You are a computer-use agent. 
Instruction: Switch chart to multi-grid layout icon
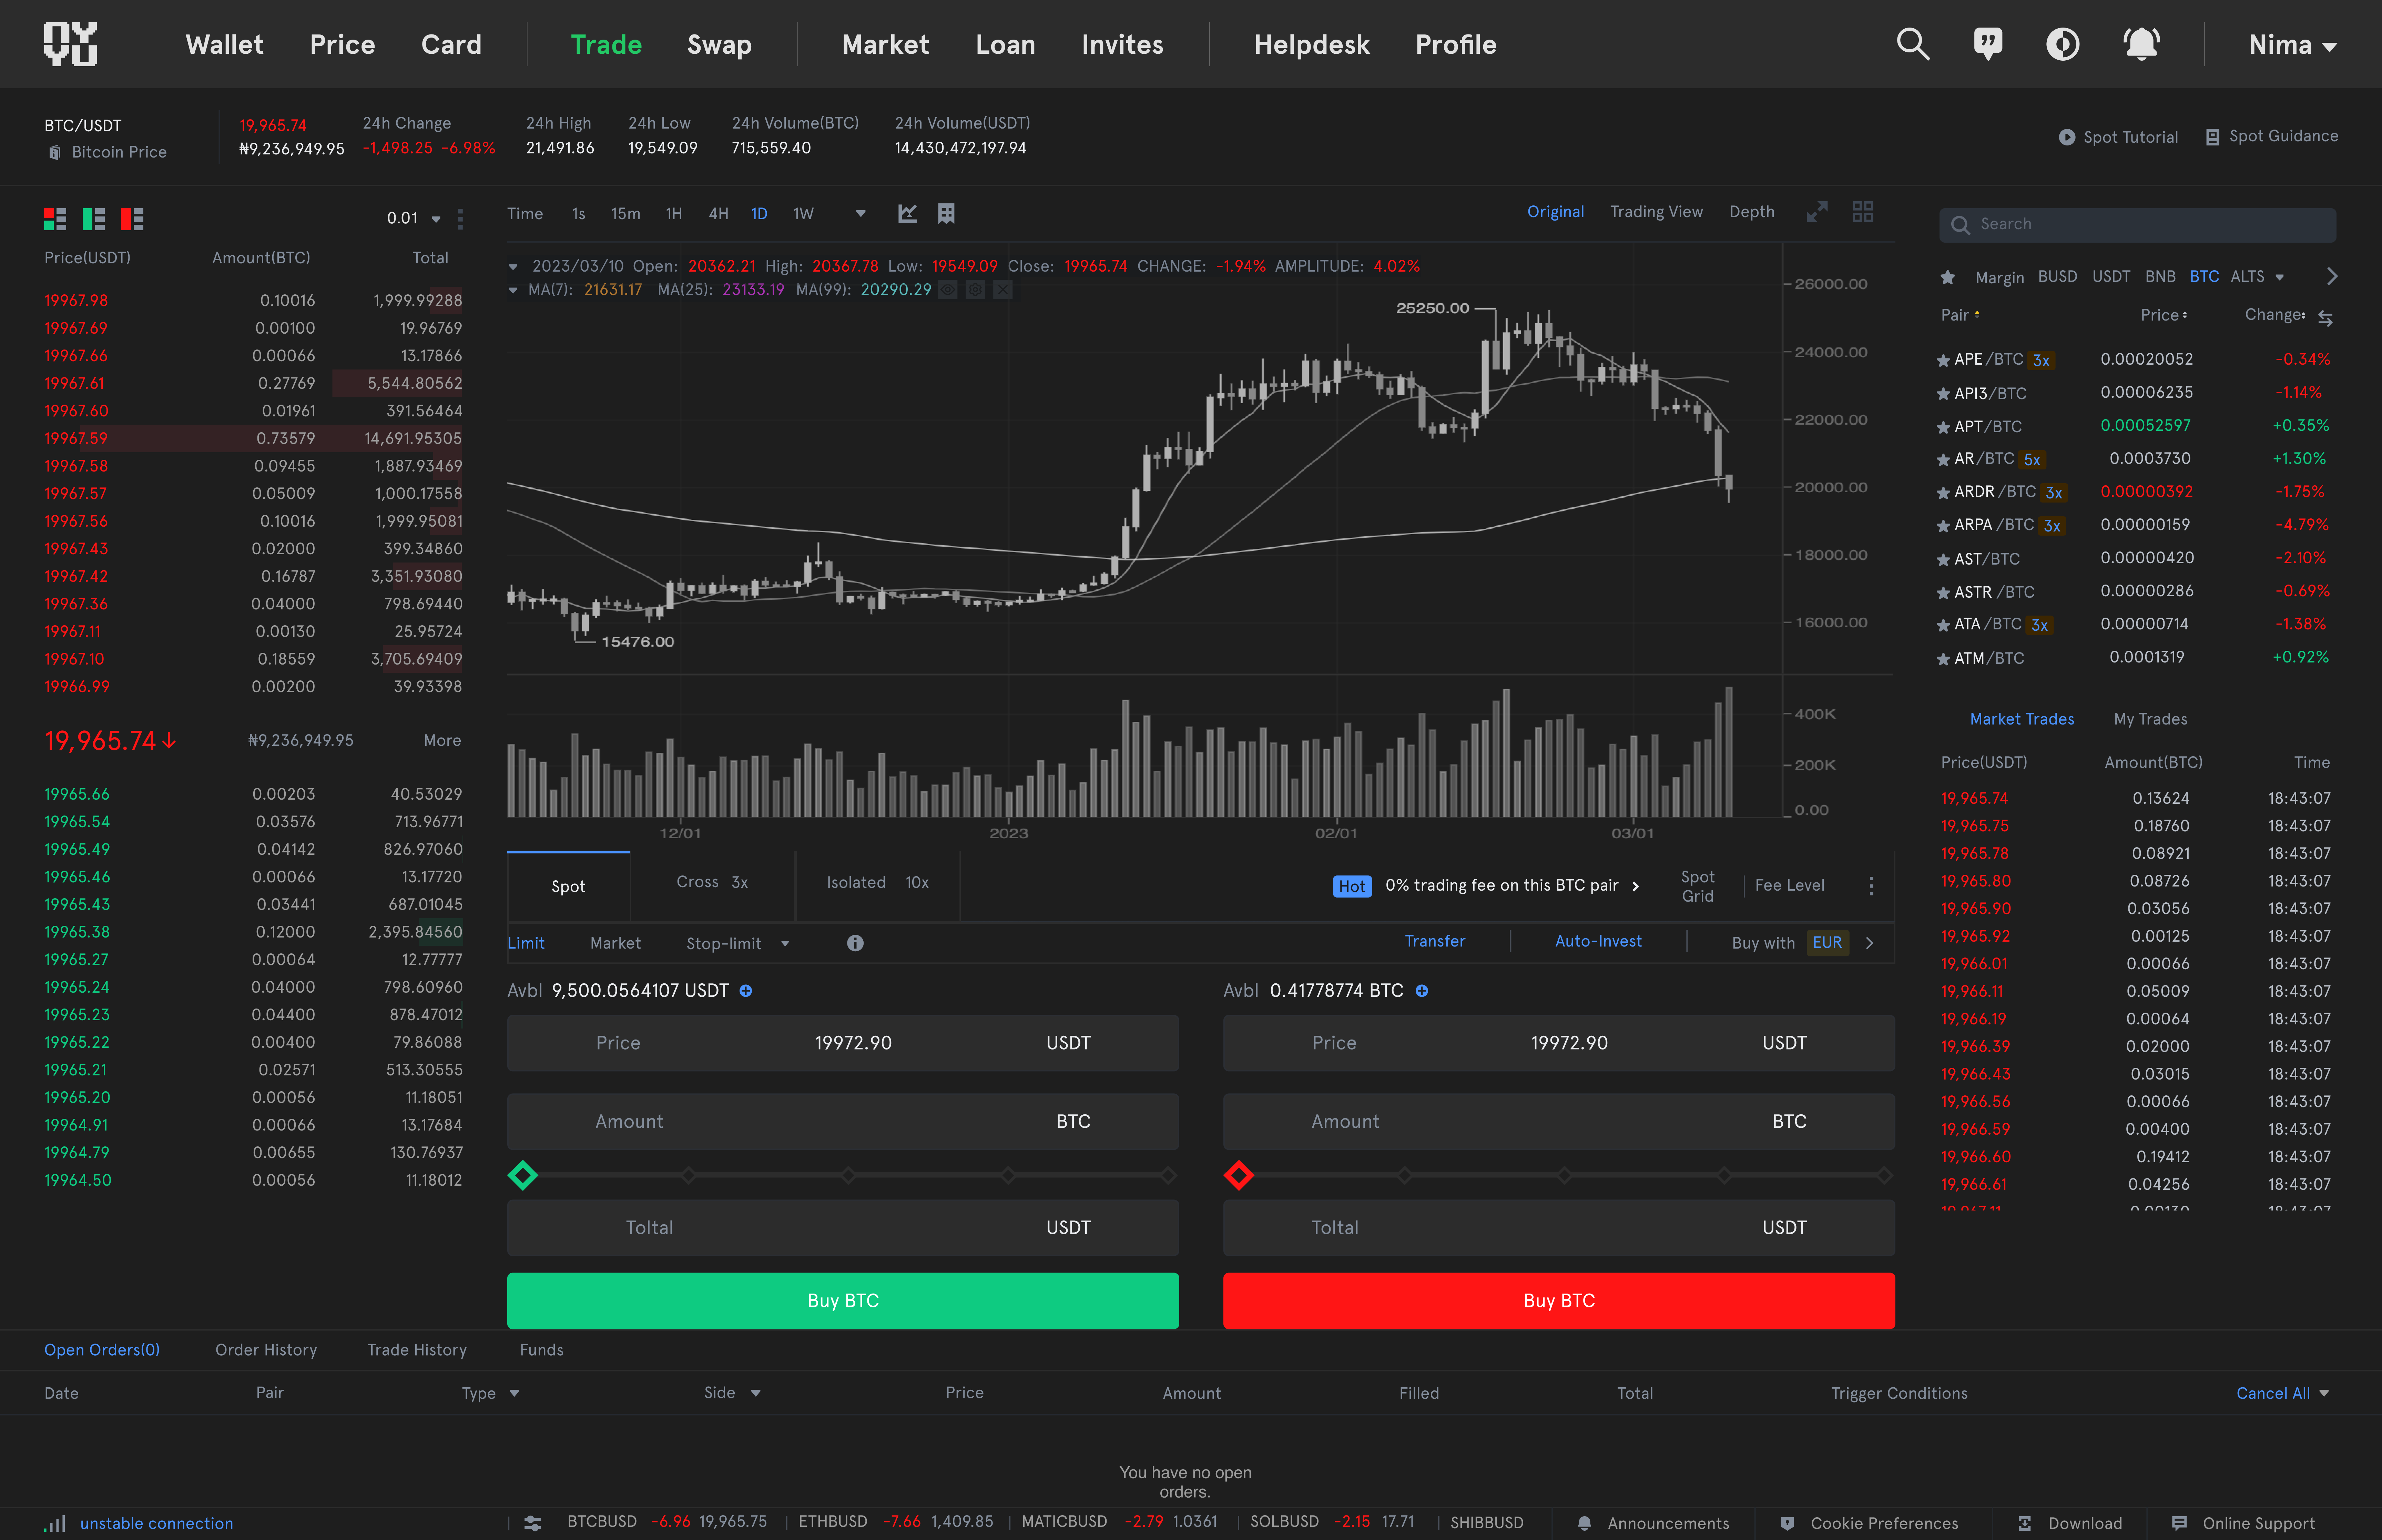click(x=1862, y=212)
